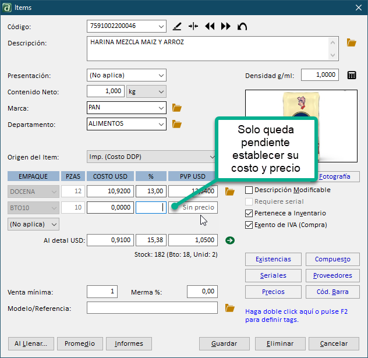Uncheck Pertenece a Inventario
Image resolution: width=368 pixels, height=358 pixels.
pyautogui.click(x=249, y=213)
